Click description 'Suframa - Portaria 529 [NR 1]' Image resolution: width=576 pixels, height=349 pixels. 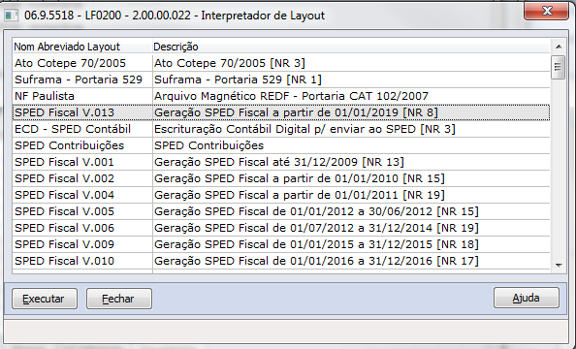[x=238, y=79]
